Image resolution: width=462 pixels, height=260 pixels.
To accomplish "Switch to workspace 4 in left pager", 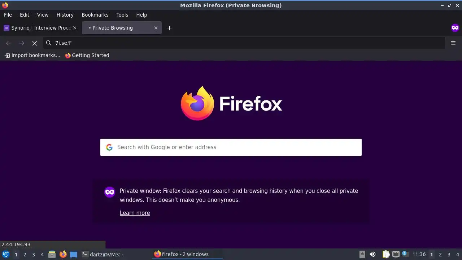I will 42,255.
